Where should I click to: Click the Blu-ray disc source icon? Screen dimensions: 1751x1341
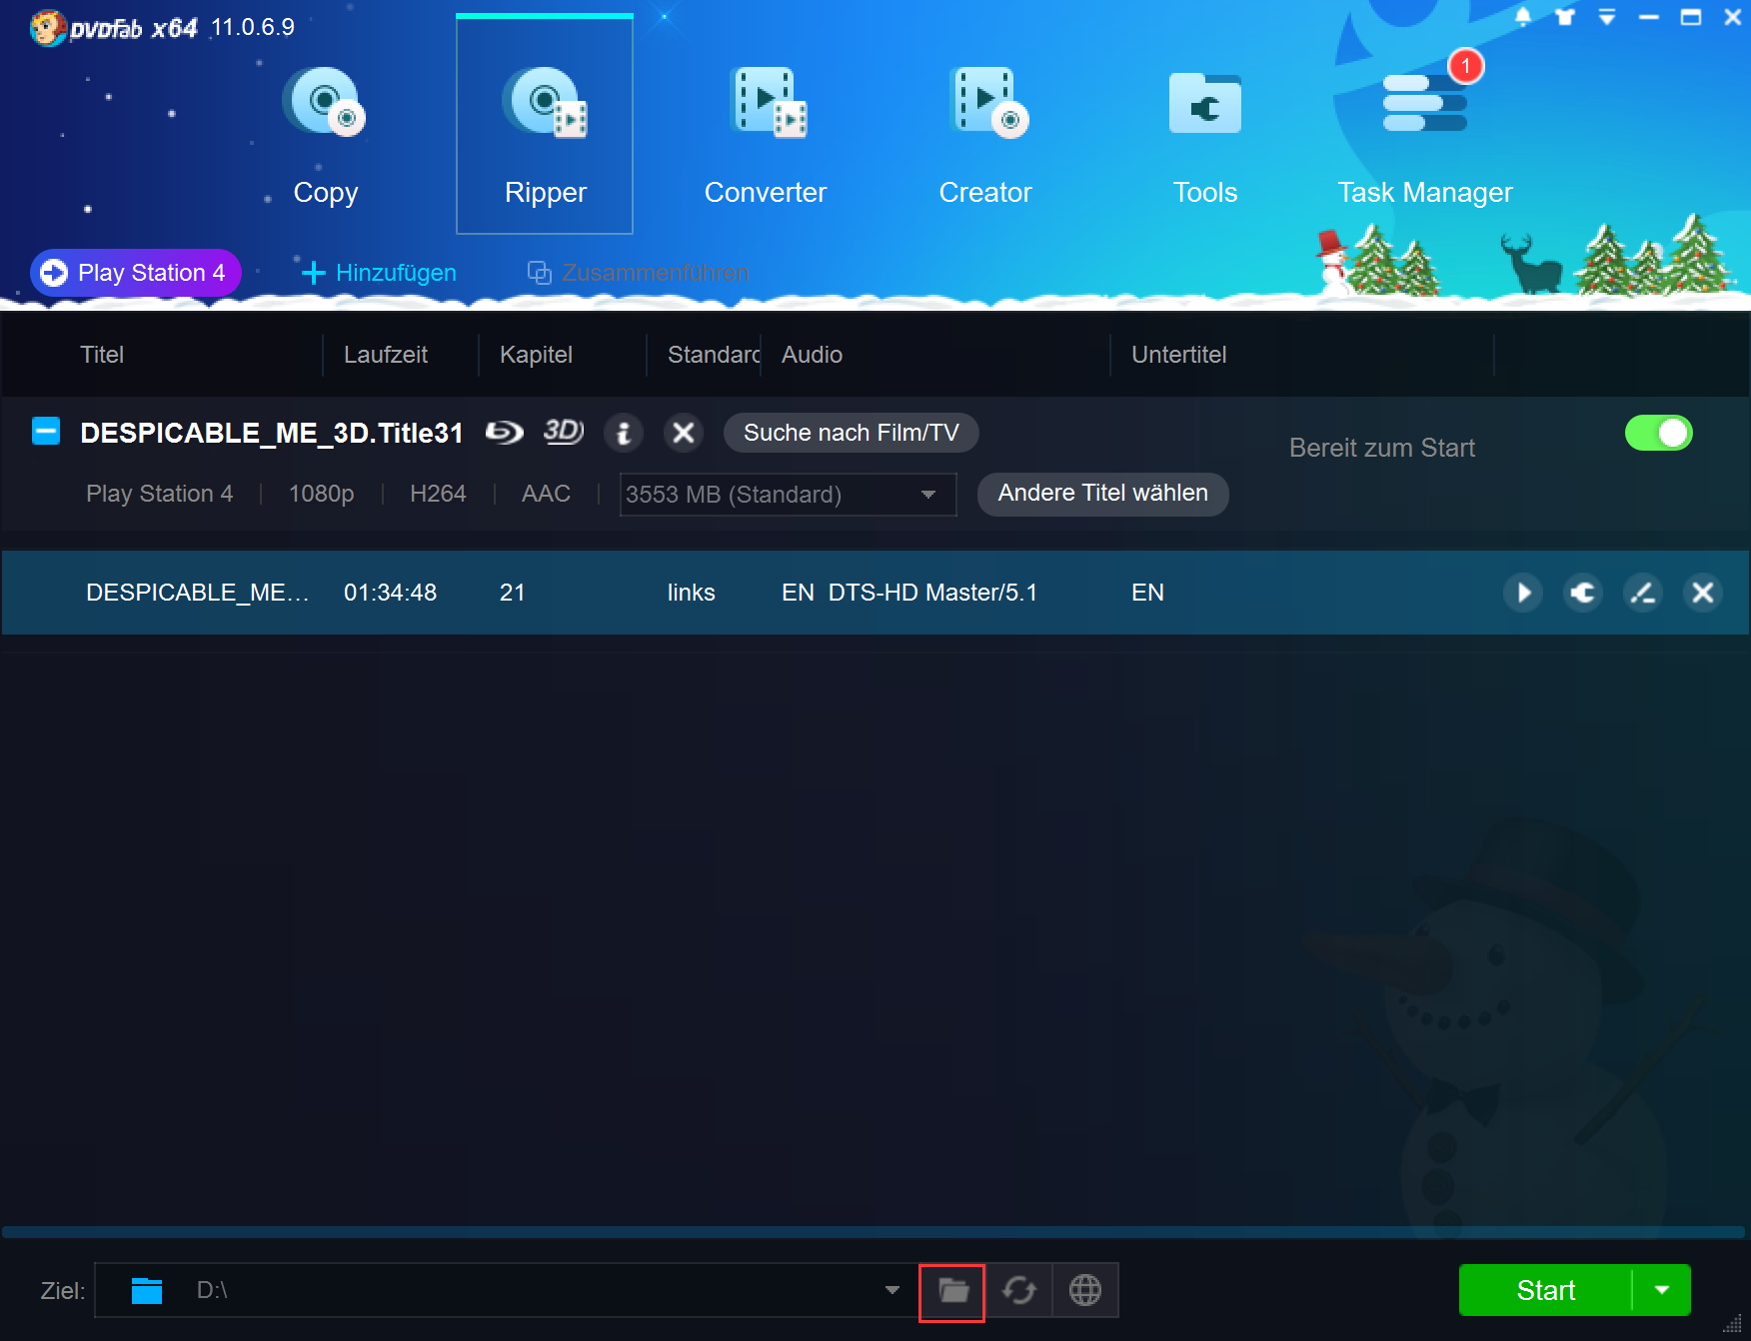tap(505, 433)
